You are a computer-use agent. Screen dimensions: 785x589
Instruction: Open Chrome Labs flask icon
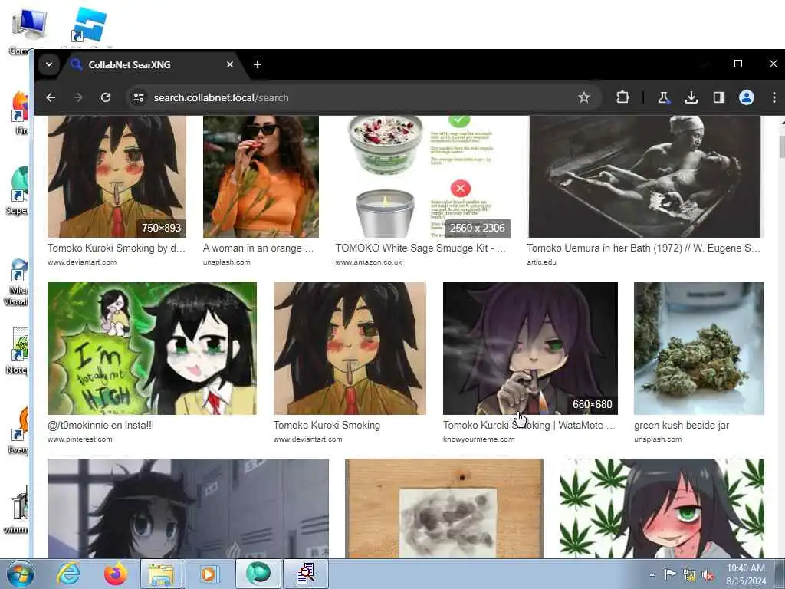pyautogui.click(x=663, y=97)
